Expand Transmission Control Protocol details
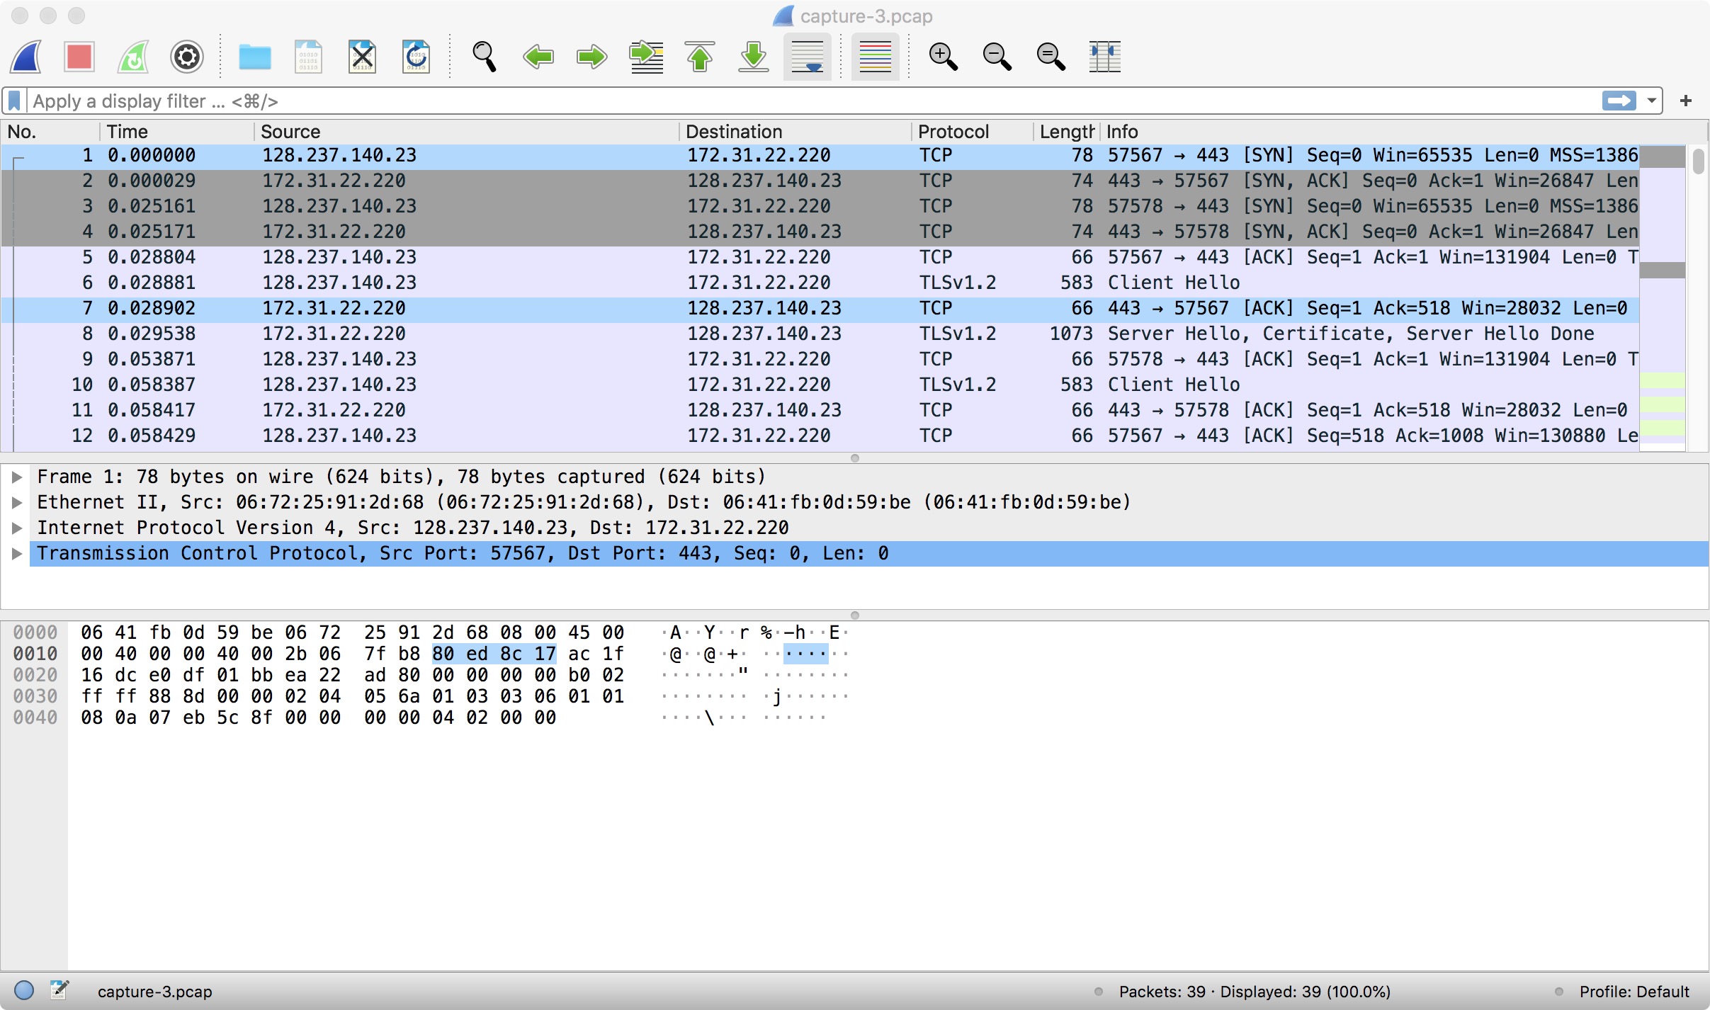The height and width of the screenshot is (1010, 1710). click(x=17, y=553)
